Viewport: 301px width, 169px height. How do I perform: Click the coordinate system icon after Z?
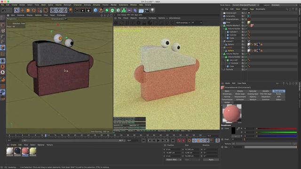(x=70, y=10)
